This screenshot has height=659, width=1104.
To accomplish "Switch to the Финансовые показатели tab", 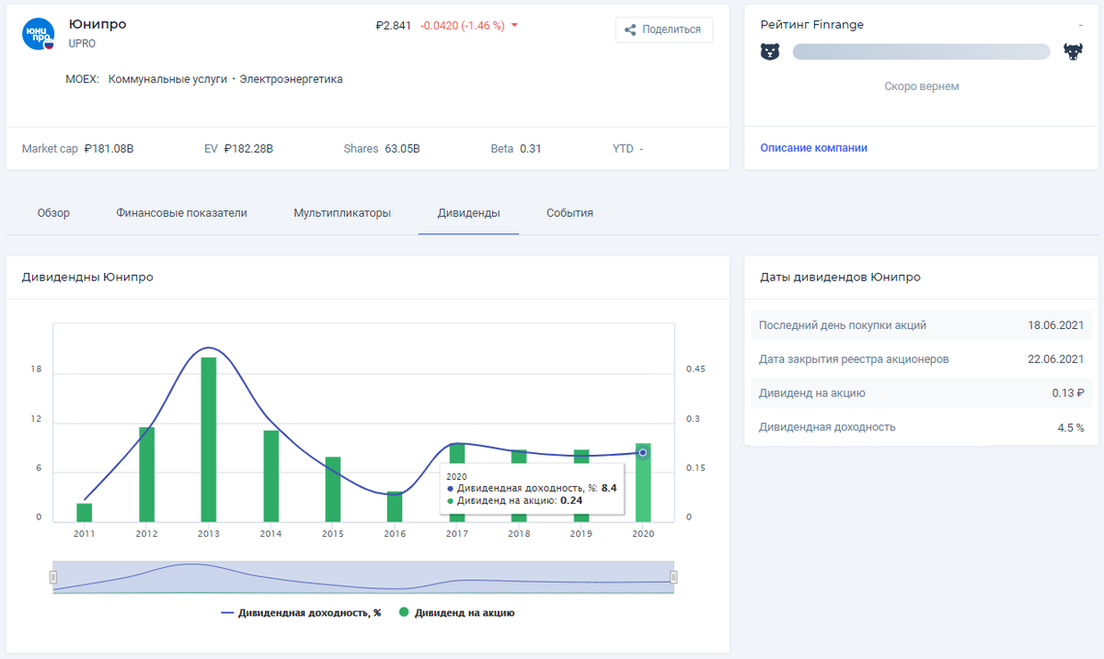I will point(182,213).
